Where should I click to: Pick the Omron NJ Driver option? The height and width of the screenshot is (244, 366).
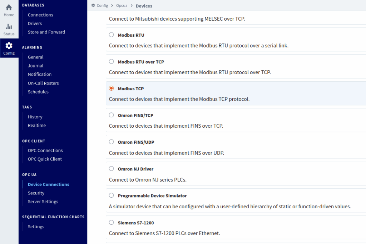pyautogui.click(x=112, y=169)
